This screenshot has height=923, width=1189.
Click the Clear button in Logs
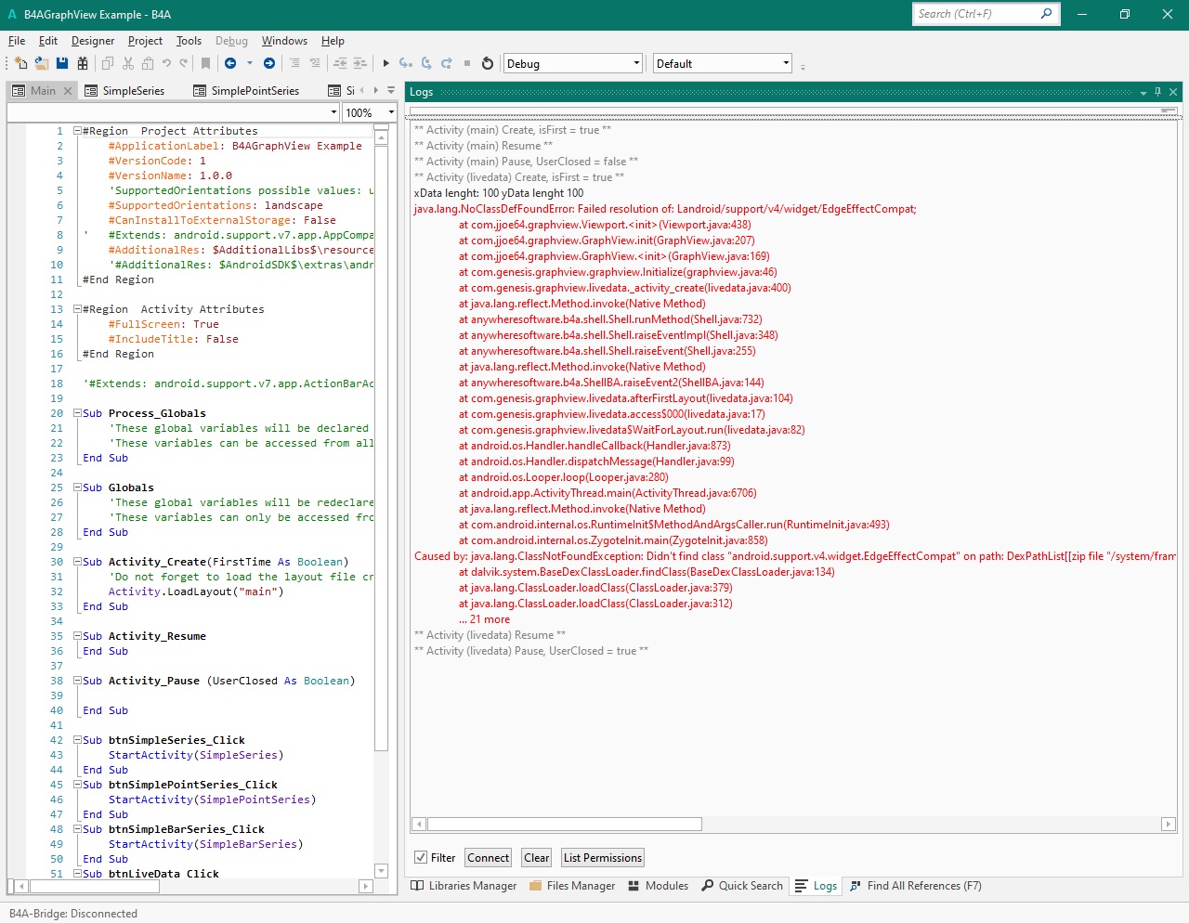click(537, 858)
